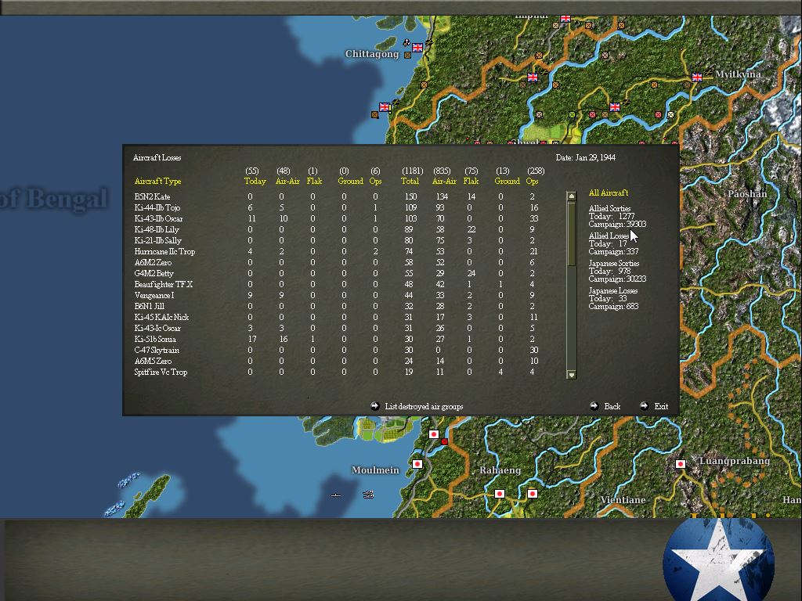Select Japanese flag base above Vientiane's left side
The image size is (802, 601).
[533, 494]
